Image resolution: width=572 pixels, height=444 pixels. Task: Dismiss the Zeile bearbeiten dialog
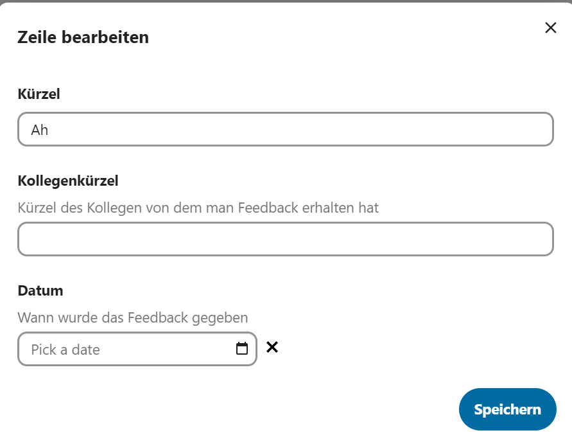pyautogui.click(x=550, y=28)
